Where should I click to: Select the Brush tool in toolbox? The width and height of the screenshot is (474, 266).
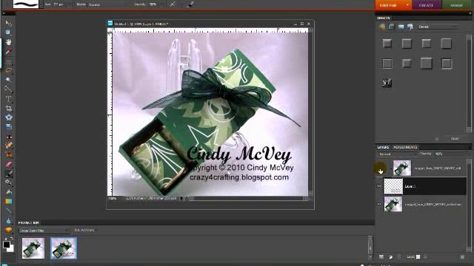(x=8, y=174)
